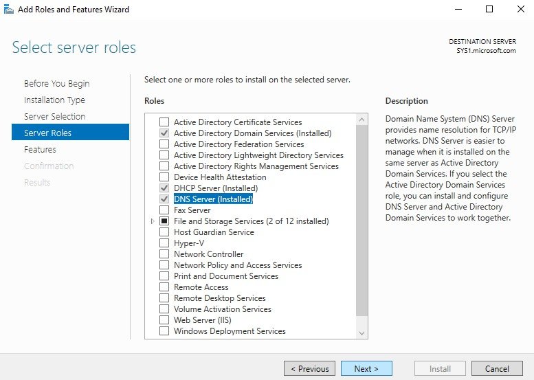Select DNS Server (Installed) row text
This screenshot has height=380, width=534.
coord(213,199)
